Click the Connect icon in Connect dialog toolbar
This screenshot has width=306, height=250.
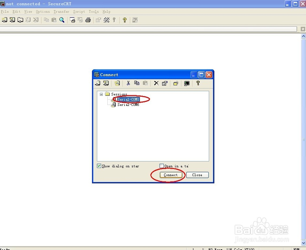tap(98, 83)
